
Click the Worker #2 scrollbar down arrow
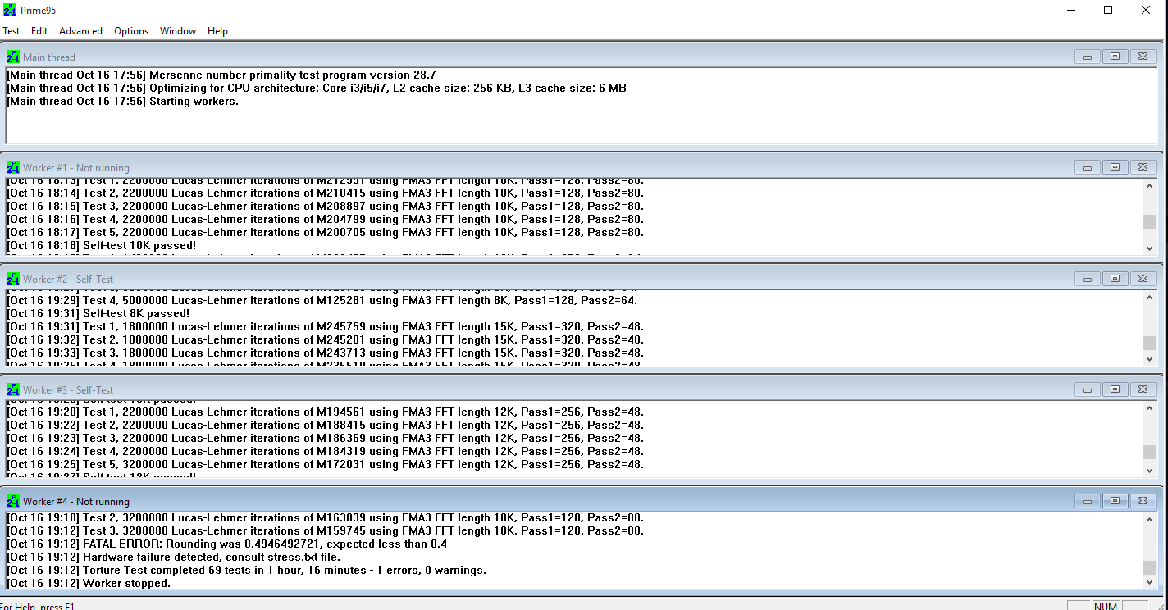pyautogui.click(x=1149, y=359)
